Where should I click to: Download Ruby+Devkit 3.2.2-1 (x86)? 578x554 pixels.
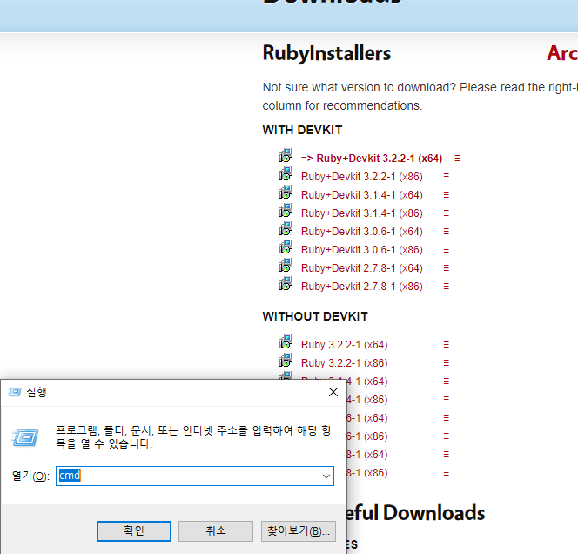(361, 177)
